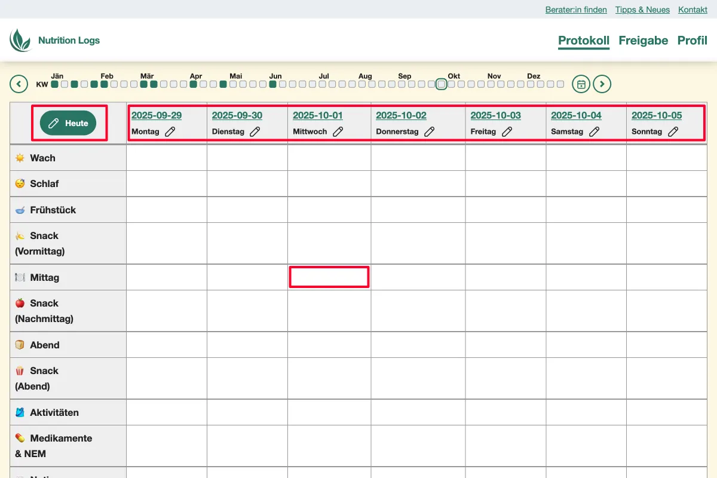Screen dimensions: 717x478
Task: Open the Berater:in finden link
Action: tap(576, 10)
